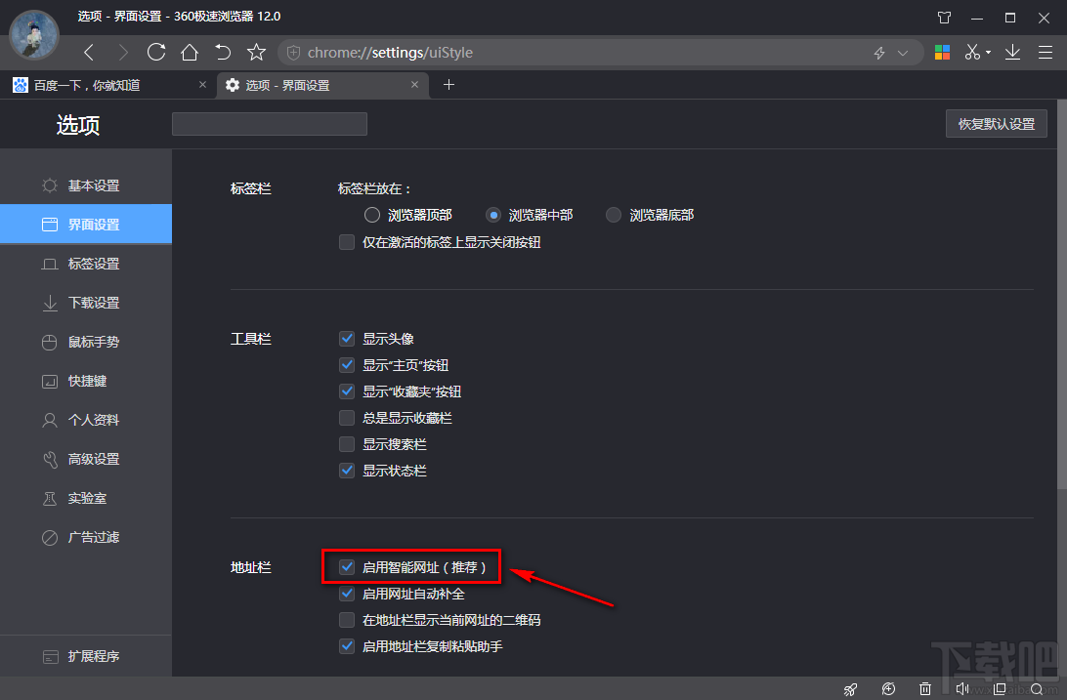
Task: Switch to the 百度一下，你就知道 tab
Action: [x=108, y=85]
